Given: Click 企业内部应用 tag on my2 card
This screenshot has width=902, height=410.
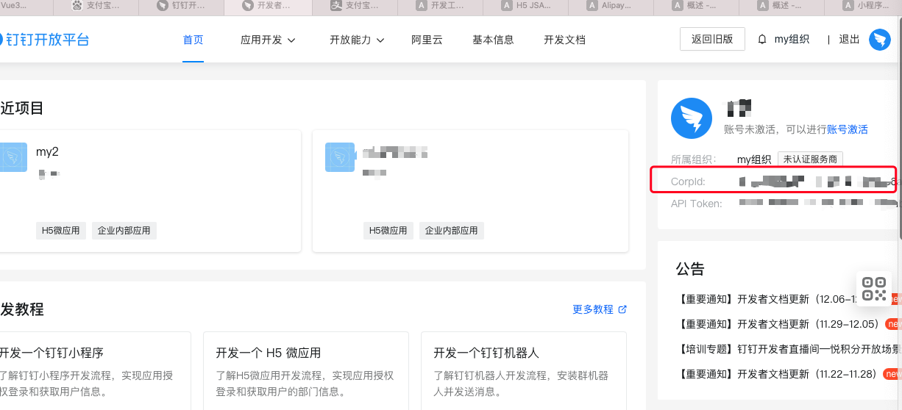Looking at the screenshot, I should [x=124, y=231].
